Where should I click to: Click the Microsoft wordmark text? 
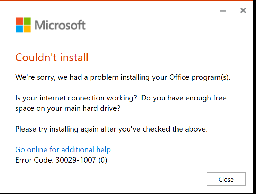[x=60, y=25]
